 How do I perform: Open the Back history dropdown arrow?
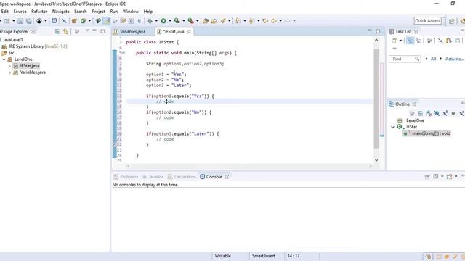click(x=280, y=21)
